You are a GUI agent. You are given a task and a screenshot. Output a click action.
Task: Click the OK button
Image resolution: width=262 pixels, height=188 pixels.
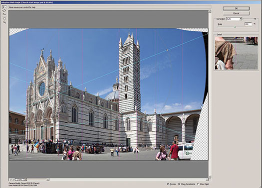click(236, 8)
